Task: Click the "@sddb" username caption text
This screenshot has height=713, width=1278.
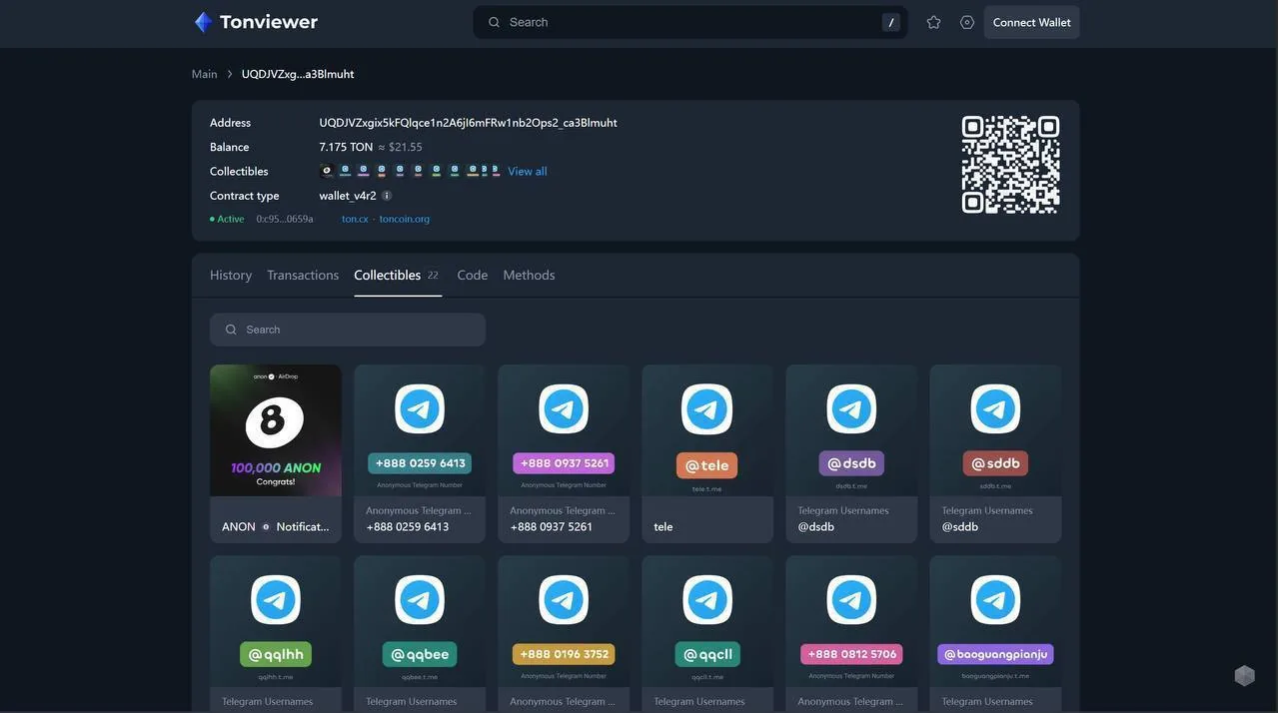Action: point(960,526)
